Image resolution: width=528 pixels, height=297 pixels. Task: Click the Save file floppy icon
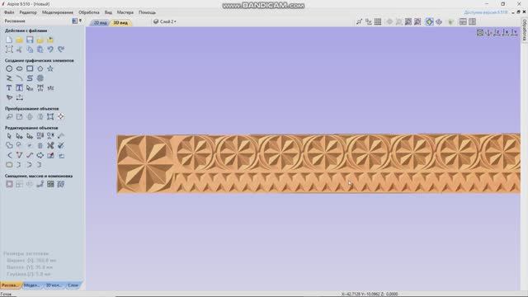[x=30, y=40]
